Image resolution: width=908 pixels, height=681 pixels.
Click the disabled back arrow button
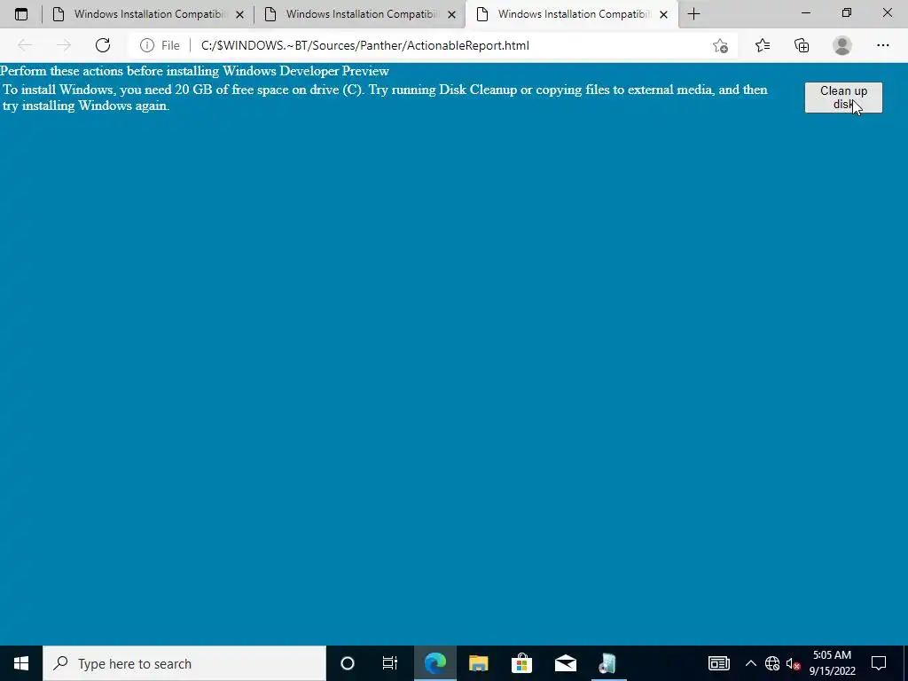pyautogui.click(x=25, y=45)
